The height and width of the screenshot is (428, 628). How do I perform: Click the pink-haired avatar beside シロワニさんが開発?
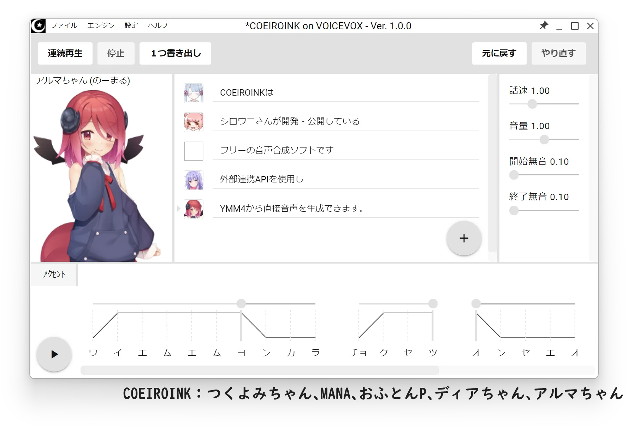pos(194,122)
